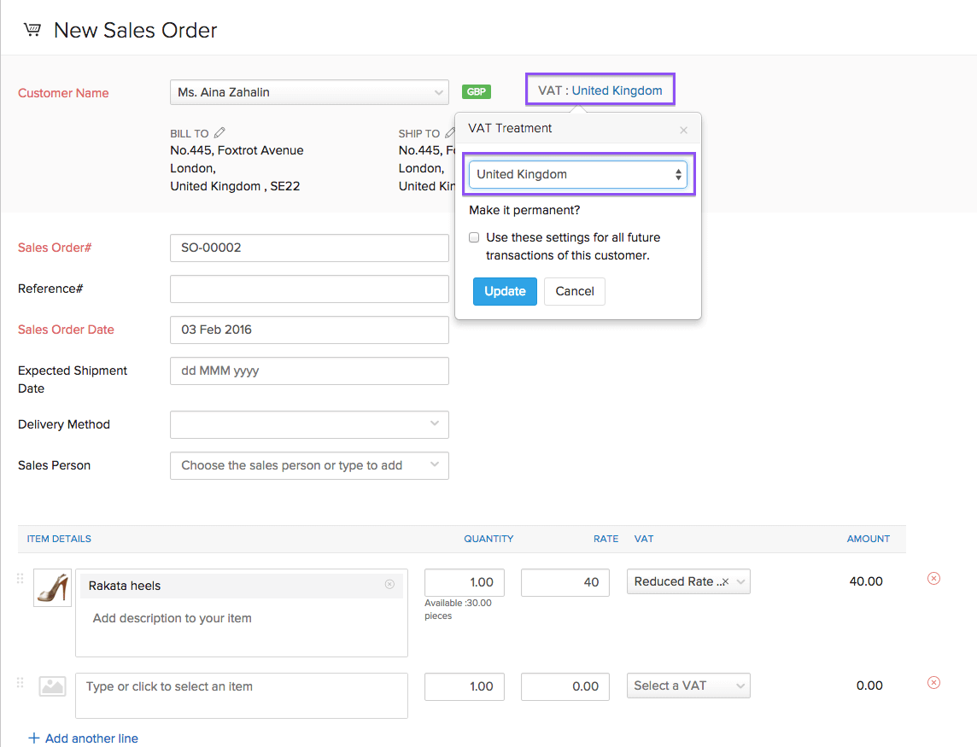Click the GBP currency badge

coord(476,91)
